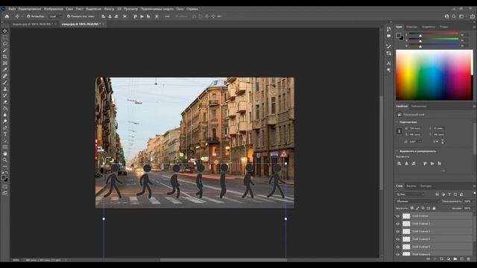Select the Zoom tool in the toolbar
The height and width of the screenshot is (268, 477).
click(x=5, y=160)
